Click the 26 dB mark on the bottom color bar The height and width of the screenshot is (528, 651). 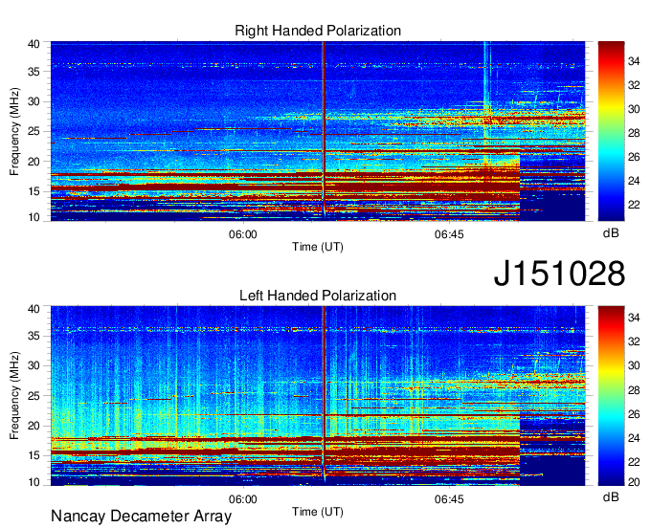(634, 414)
